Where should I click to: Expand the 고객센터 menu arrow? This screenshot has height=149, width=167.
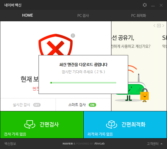[x=161, y=144]
